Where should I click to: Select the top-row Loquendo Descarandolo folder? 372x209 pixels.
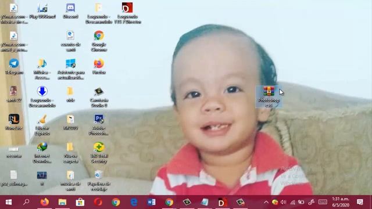pyautogui.click(x=99, y=13)
